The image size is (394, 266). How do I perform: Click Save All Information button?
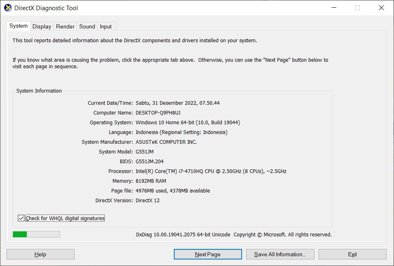coord(280,254)
